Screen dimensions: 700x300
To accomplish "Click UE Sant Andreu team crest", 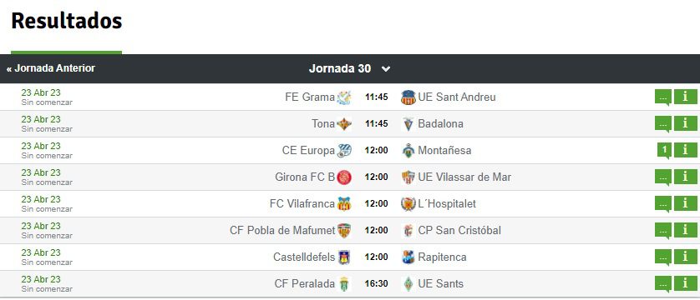I will (408, 97).
